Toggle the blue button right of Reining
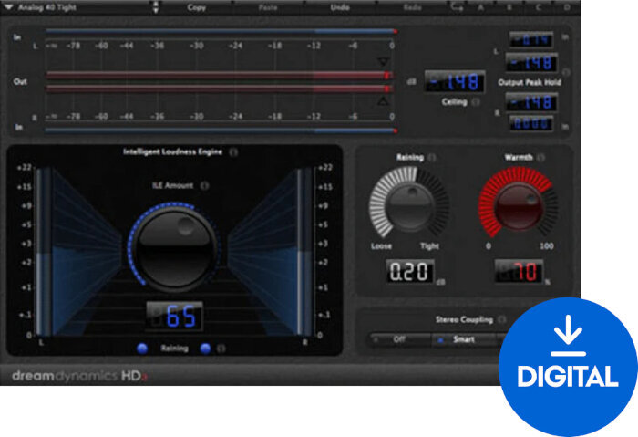The width and height of the screenshot is (638, 437). (x=206, y=349)
